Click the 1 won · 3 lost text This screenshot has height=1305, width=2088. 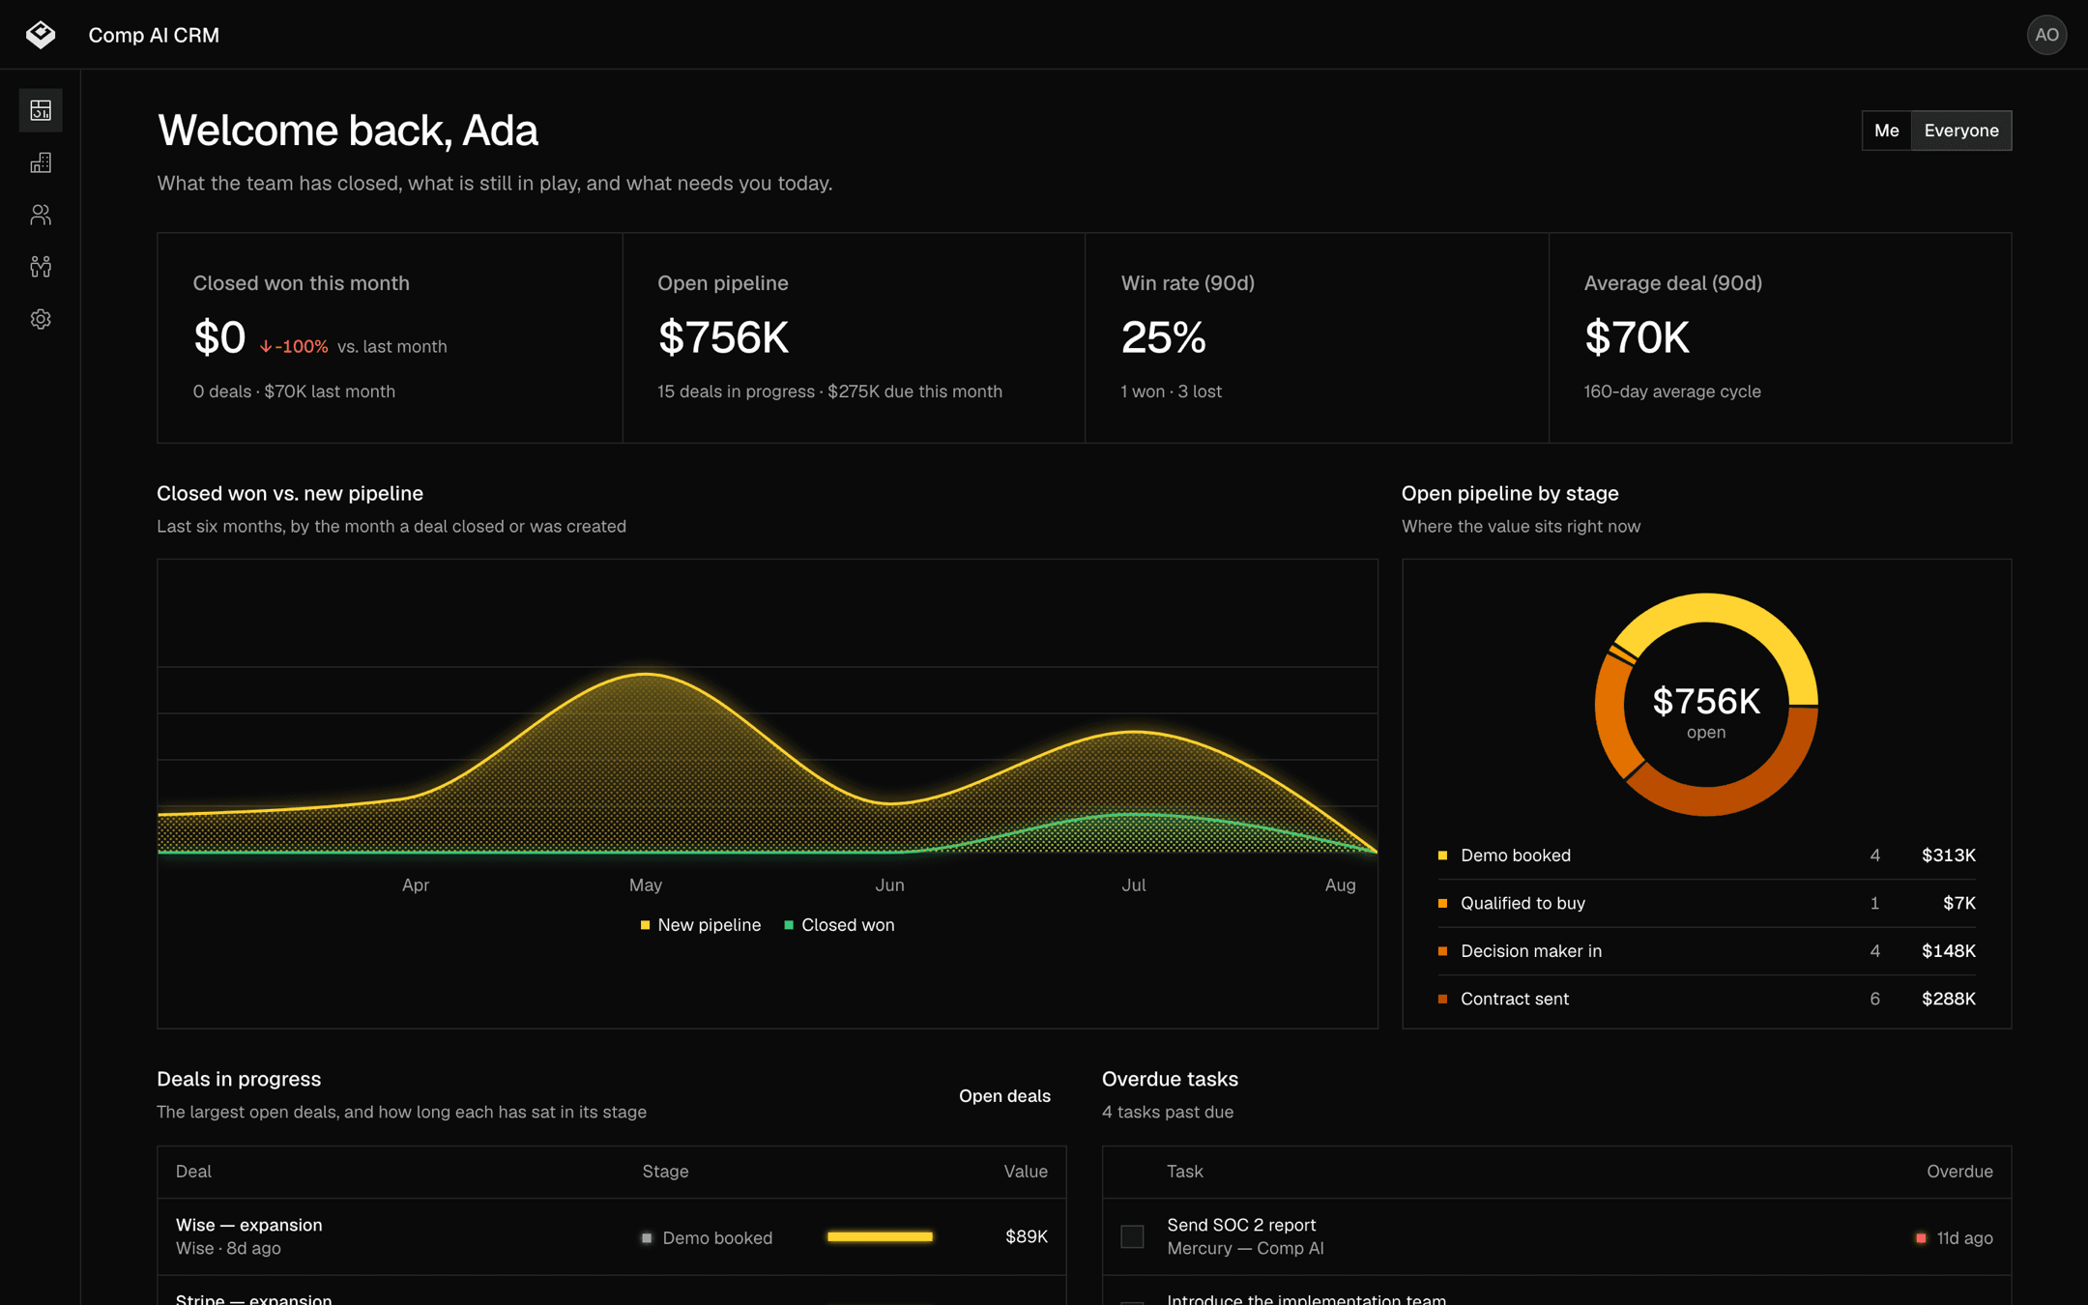1171,391
